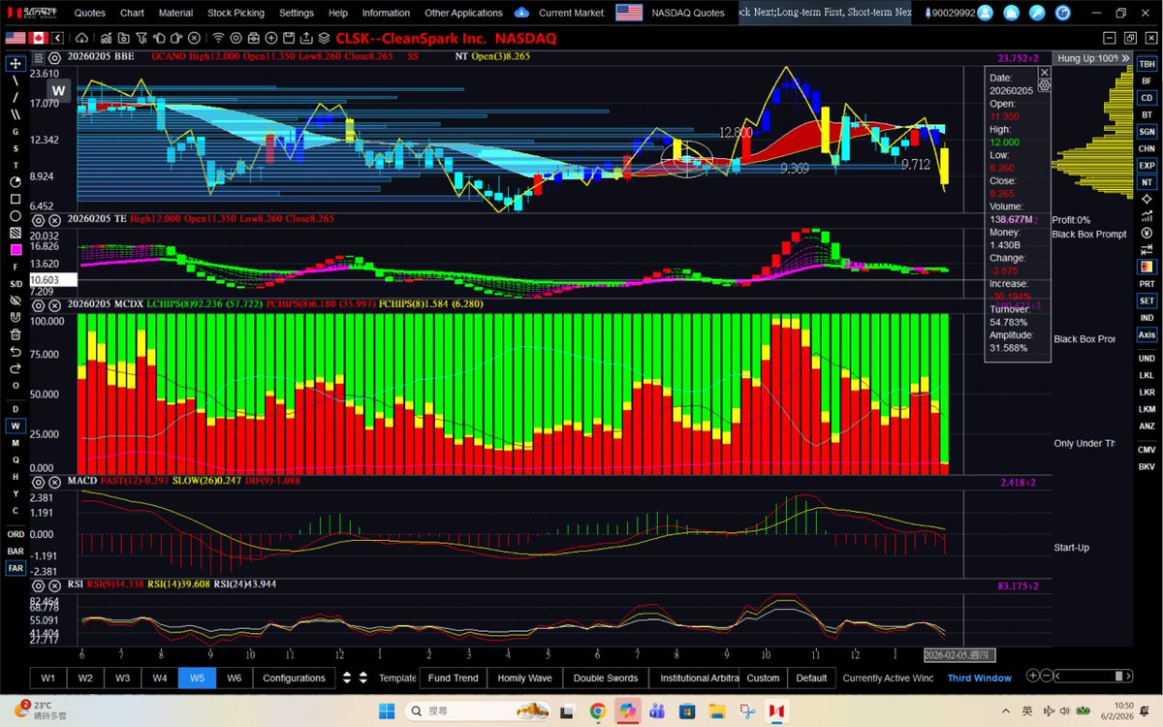Click the cloud download toolbar icon
This screenshot has width=1163, height=727.
click(x=80, y=38)
